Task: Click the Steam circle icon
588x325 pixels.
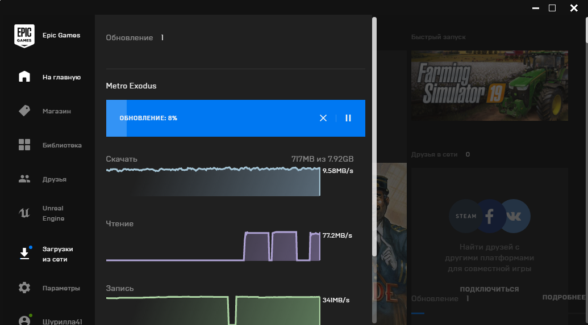Action: pos(466,216)
